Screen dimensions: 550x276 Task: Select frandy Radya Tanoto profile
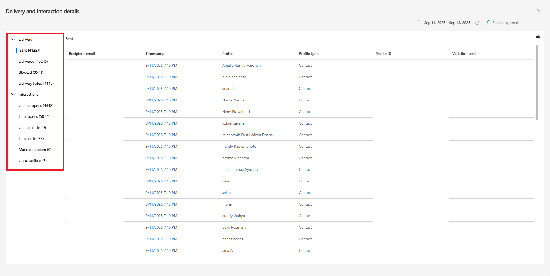239,146
